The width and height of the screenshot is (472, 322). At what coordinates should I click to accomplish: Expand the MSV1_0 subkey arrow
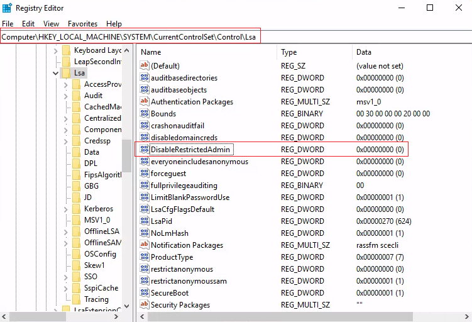click(x=66, y=221)
